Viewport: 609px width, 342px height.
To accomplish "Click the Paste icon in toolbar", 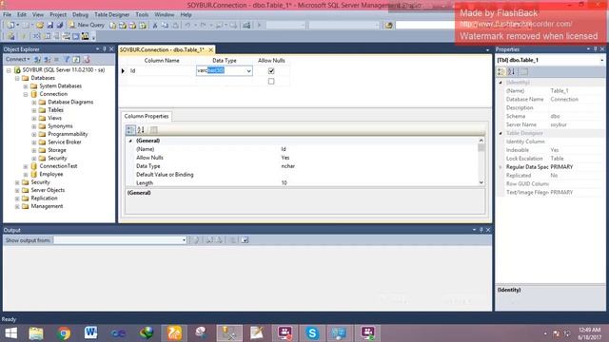I will coord(175,26).
